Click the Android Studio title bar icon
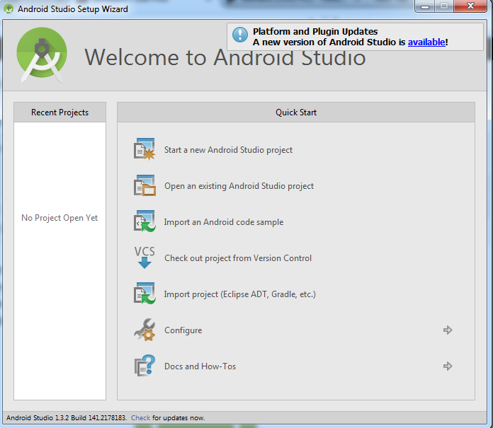This screenshot has height=428, width=493. click(x=8, y=8)
